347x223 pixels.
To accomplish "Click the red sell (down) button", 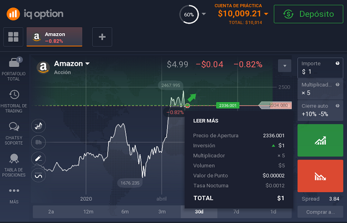I will pyautogui.click(x=320, y=176).
